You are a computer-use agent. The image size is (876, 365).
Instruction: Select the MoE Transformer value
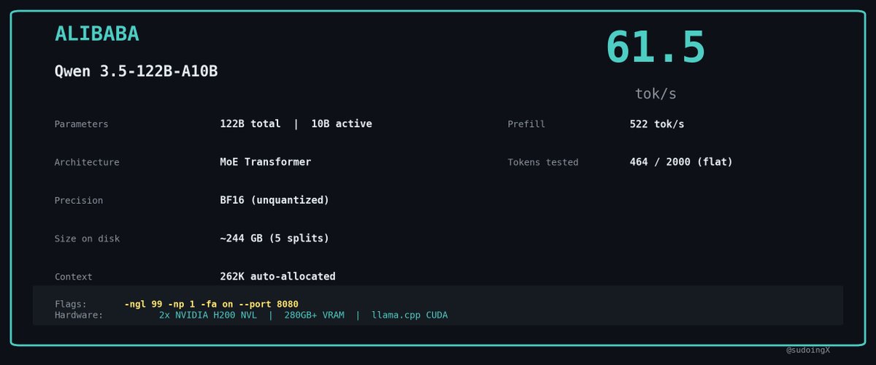pyautogui.click(x=265, y=162)
